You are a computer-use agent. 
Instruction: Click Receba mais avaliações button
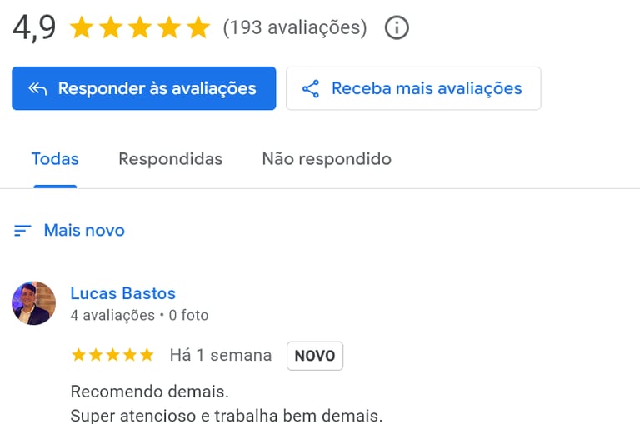413,89
